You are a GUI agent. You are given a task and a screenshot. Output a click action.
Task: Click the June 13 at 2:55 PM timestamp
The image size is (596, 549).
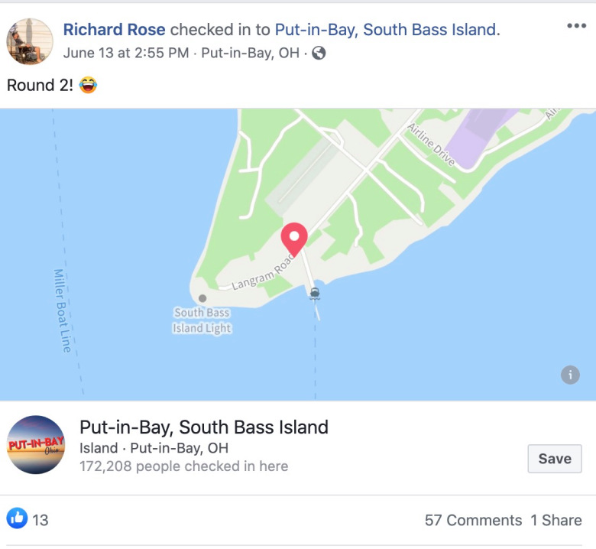(x=126, y=54)
